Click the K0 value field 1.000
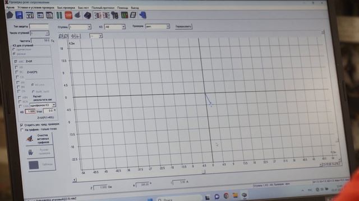The image size is (359, 201). tap(30, 111)
